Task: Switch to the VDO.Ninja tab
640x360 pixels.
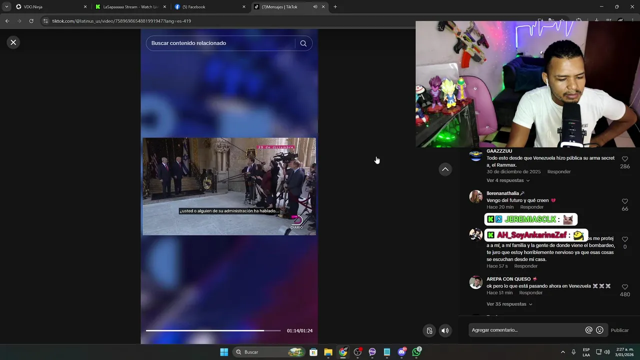Action: (x=50, y=7)
